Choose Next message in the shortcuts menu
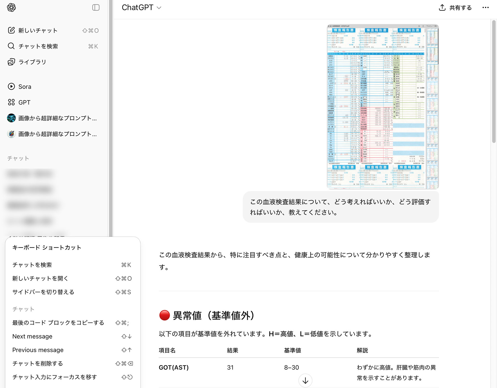This screenshot has width=497, height=388. point(32,336)
